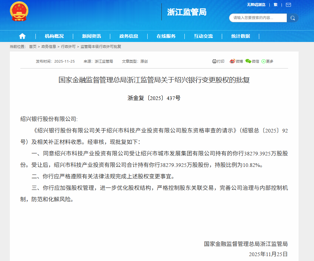Open the 机构概况 menu
This screenshot has width=314, height=261.
54,36
